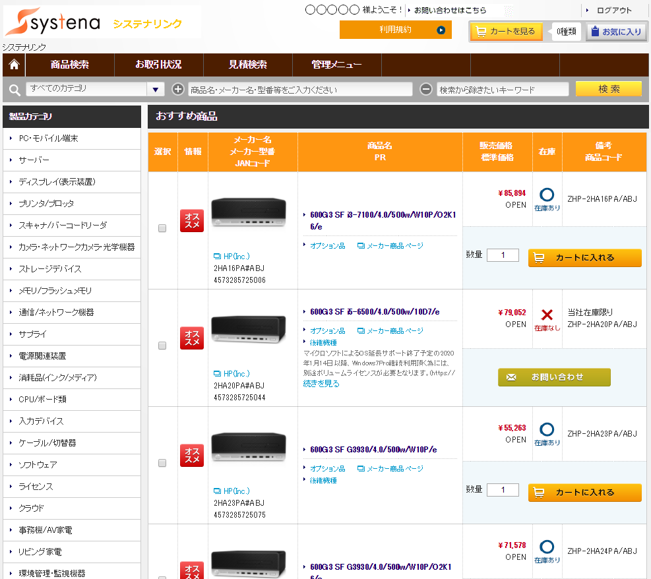Click the 在庫あり circle icon for ZHP-2HA16PA/ABJ
The width and height of the screenshot is (651, 579).
coord(547,195)
